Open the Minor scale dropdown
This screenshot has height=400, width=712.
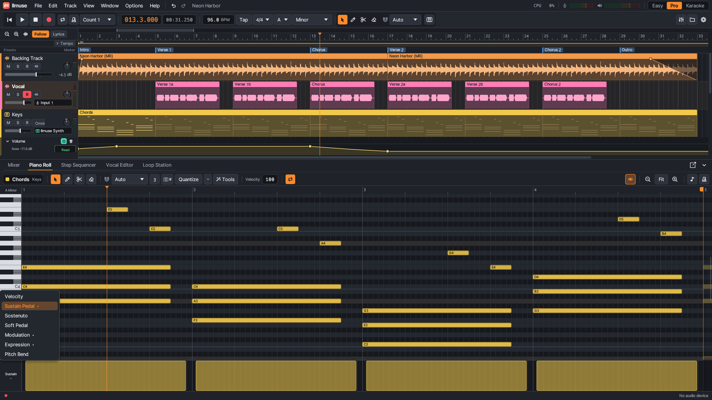(x=312, y=20)
